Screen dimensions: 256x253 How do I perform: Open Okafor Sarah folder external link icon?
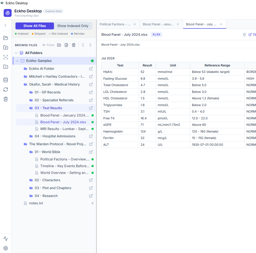[91, 84]
